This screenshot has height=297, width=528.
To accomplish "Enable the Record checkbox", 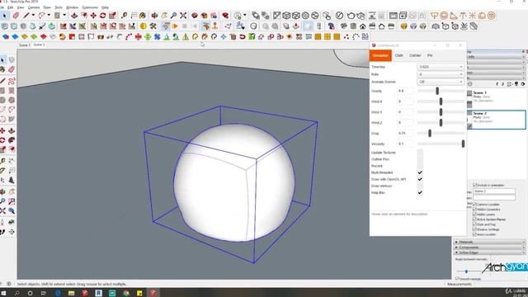I will [x=420, y=166].
